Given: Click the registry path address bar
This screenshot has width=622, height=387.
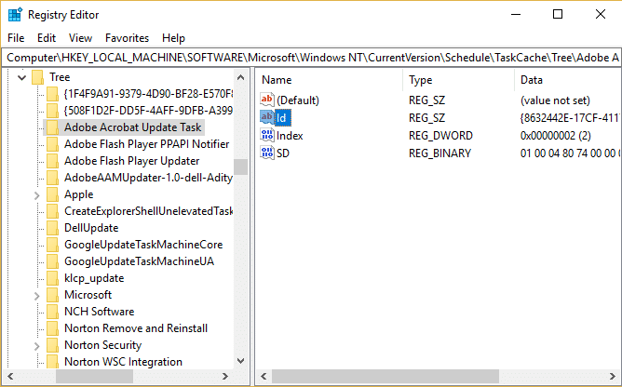Looking at the screenshot, I should pos(311,57).
